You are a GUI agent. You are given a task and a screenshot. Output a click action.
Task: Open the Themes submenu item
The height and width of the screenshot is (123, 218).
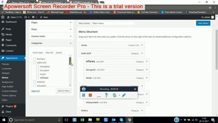pos(5,64)
